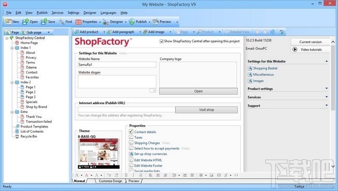This screenshot has height=191, width=338.
Task: Check the Edit Website Footer checkbox
Action: pyautogui.click(x=131, y=165)
